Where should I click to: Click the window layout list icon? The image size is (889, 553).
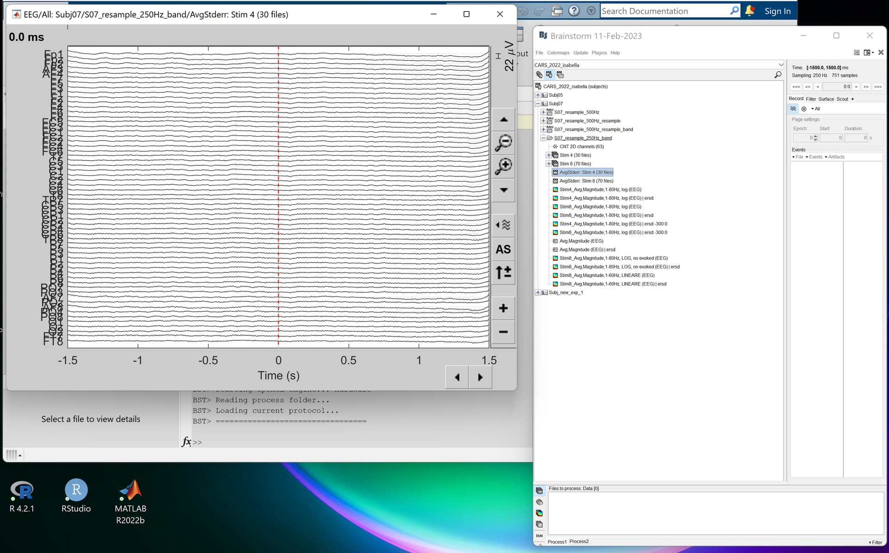tap(857, 52)
